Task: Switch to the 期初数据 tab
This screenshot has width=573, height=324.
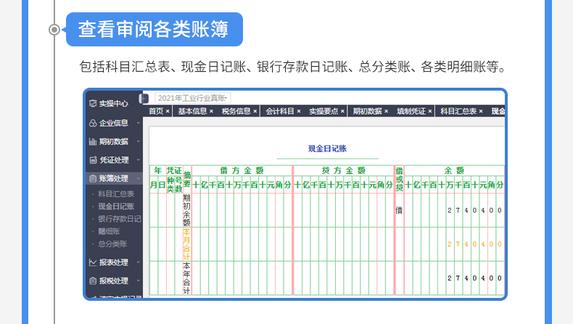Action: (x=368, y=111)
